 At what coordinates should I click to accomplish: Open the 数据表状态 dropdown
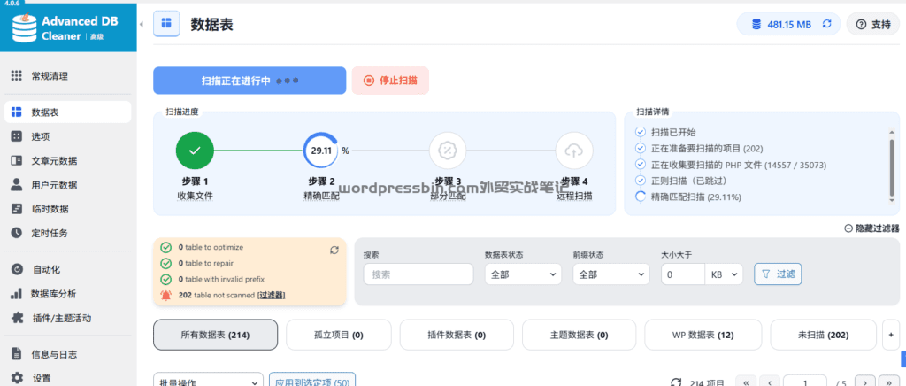tap(523, 274)
